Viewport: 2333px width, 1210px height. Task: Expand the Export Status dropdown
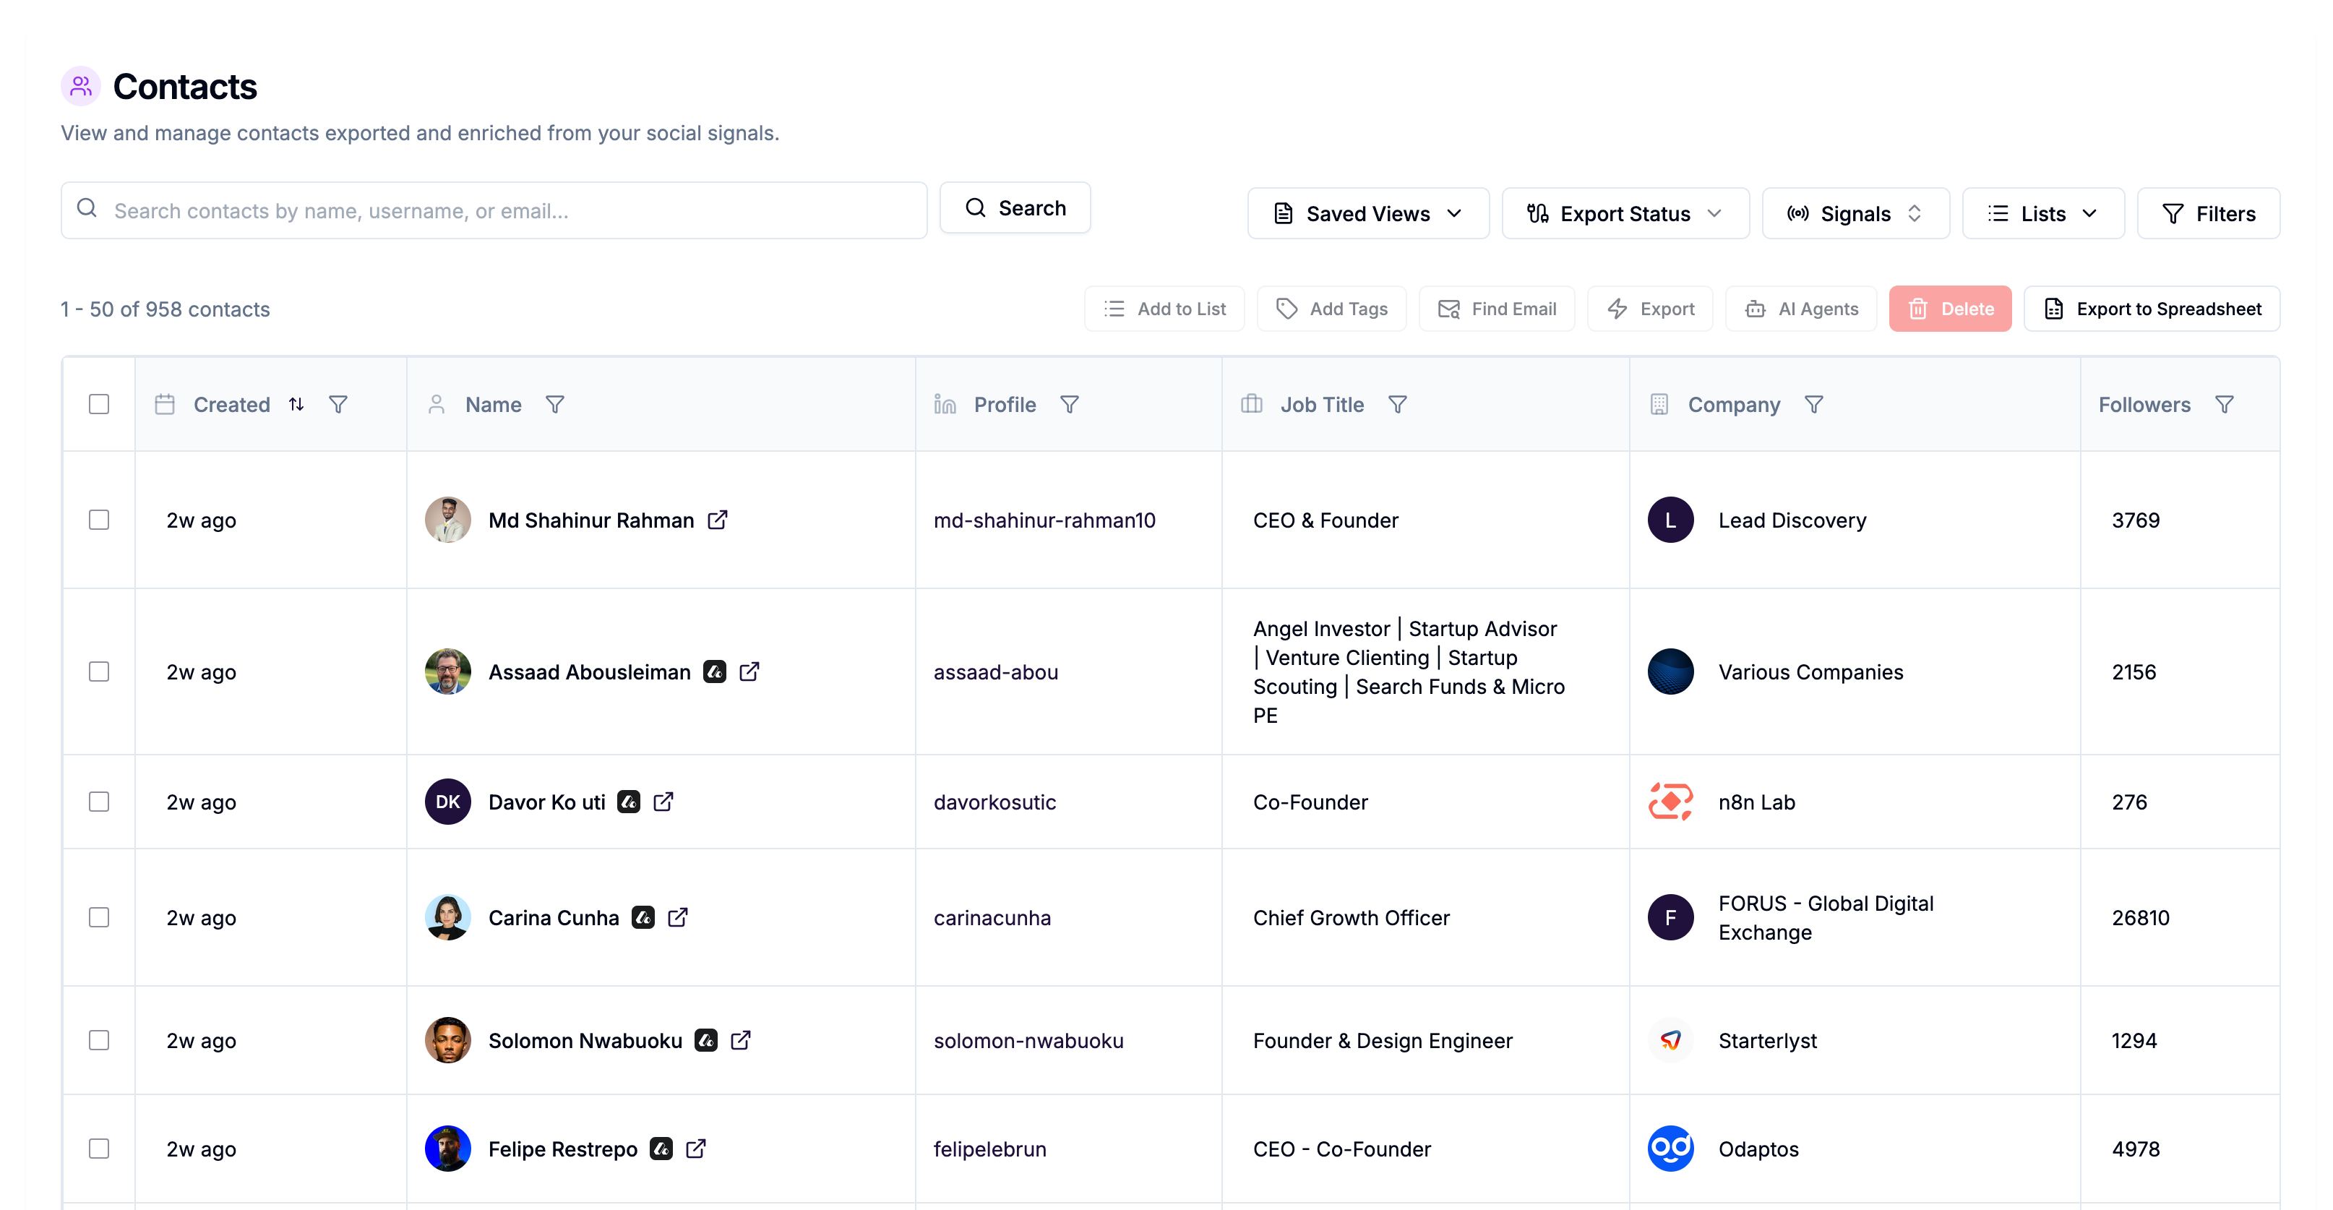[1625, 214]
